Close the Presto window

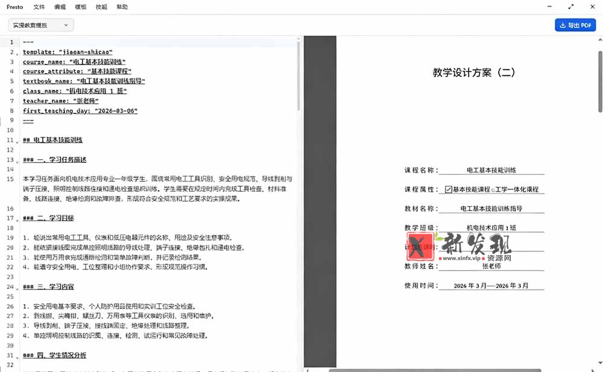coord(593,7)
